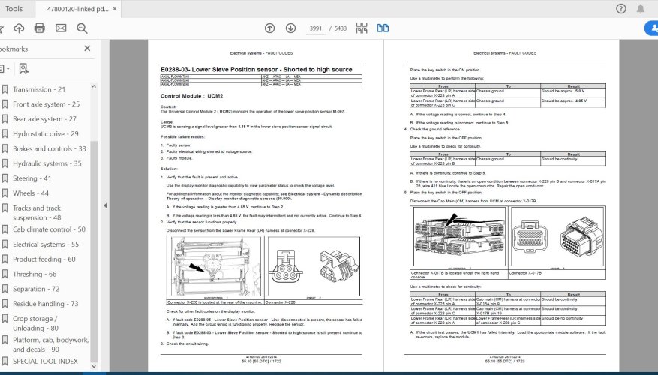Click find current bookmark icon
The height and width of the screenshot is (375, 658).
[23, 68]
